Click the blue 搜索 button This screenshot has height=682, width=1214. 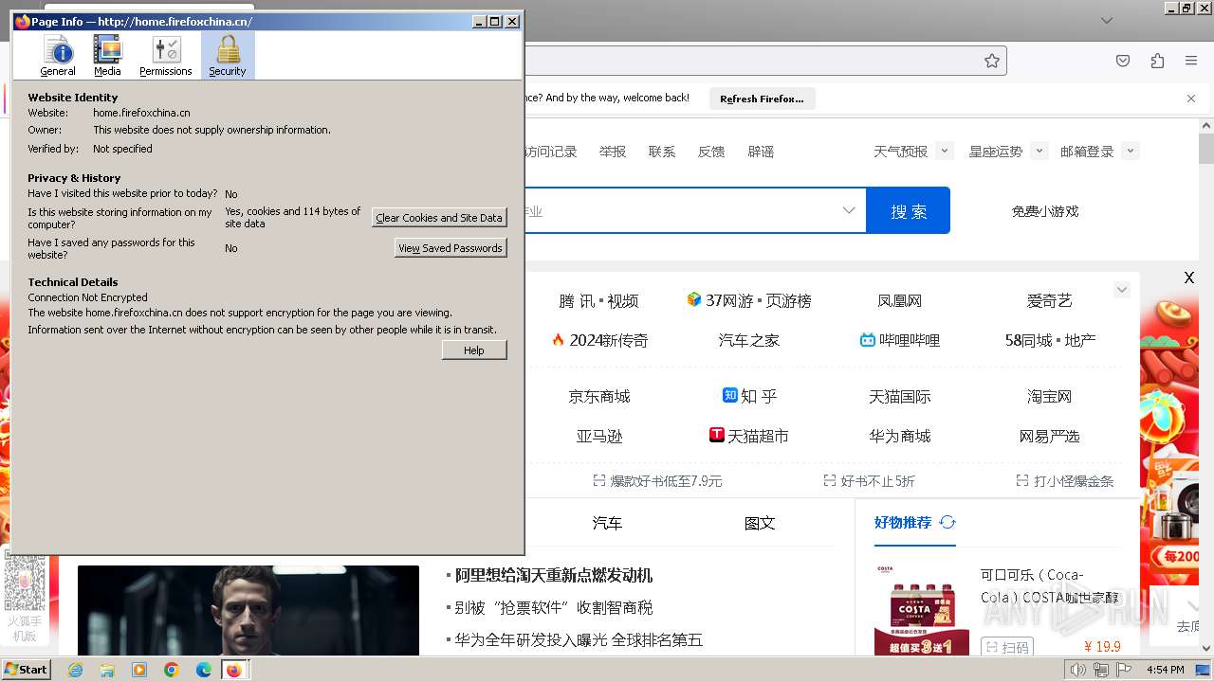909,210
